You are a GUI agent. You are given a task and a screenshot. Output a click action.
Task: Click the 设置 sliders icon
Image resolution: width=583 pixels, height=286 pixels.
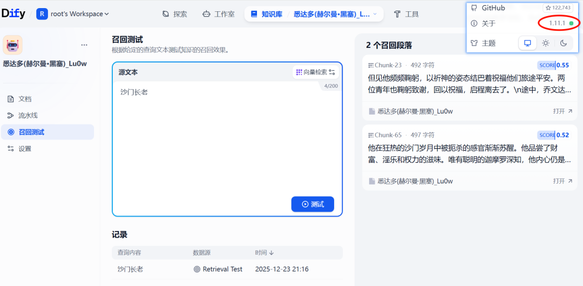click(x=11, y=149)
